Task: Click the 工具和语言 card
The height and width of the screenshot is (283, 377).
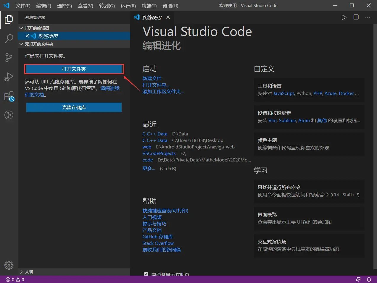Action: tap(309, 90)
